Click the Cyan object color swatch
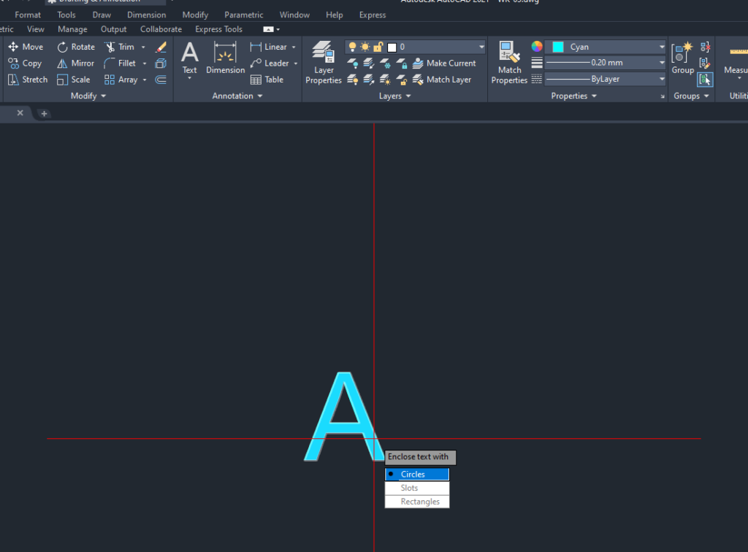This screenshot has height=552, width=748. [558, 47]
